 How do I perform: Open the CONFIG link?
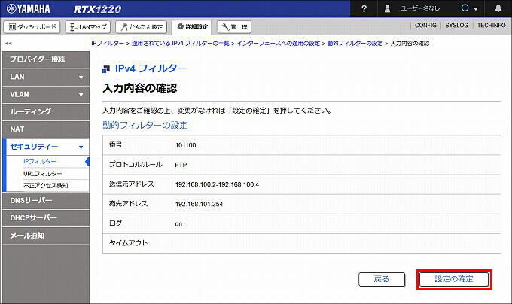[425, 25]
